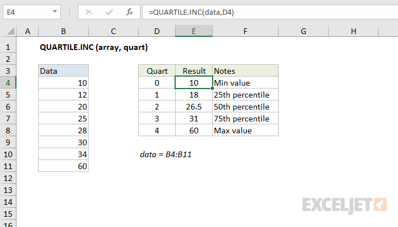Image resolution: width=398 pixels, height=227 pixels.
Task: Select Quart cell with value 0
Action: pos(157,83)
